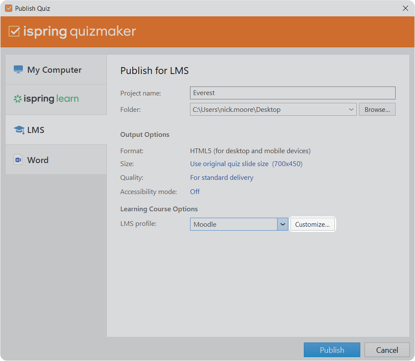Click the 'Learning Course Options' section label
This screenshot has width=415, height=361.
pyautogui.click(x=159, y=209)
